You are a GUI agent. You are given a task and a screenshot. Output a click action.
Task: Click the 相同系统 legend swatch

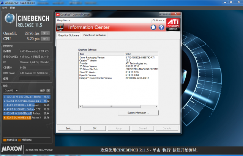pyautogui.click(x=19, y=140)
